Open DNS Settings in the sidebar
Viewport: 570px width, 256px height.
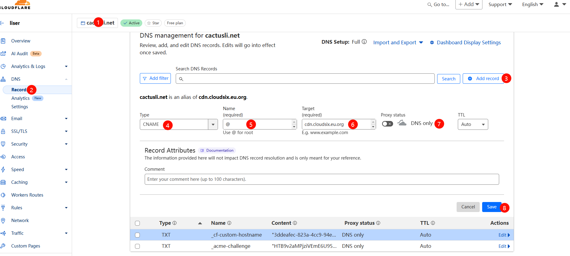[x=20, y=107]
